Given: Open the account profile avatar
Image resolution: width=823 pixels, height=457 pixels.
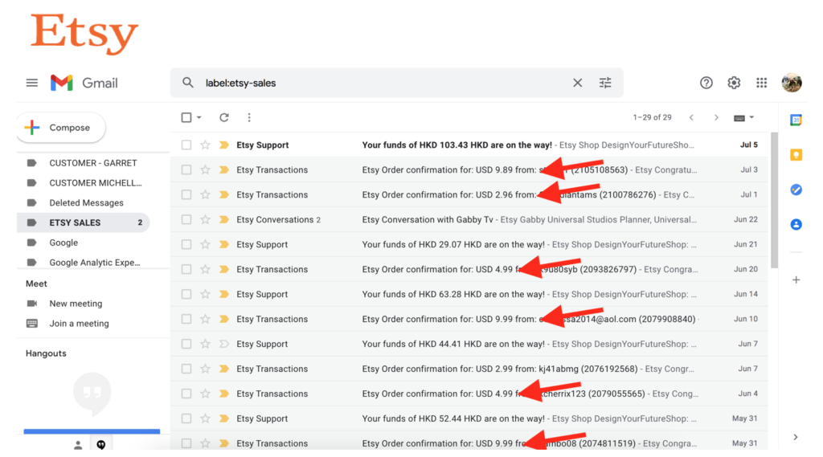Looking at the screenshot, I should 792,83.
